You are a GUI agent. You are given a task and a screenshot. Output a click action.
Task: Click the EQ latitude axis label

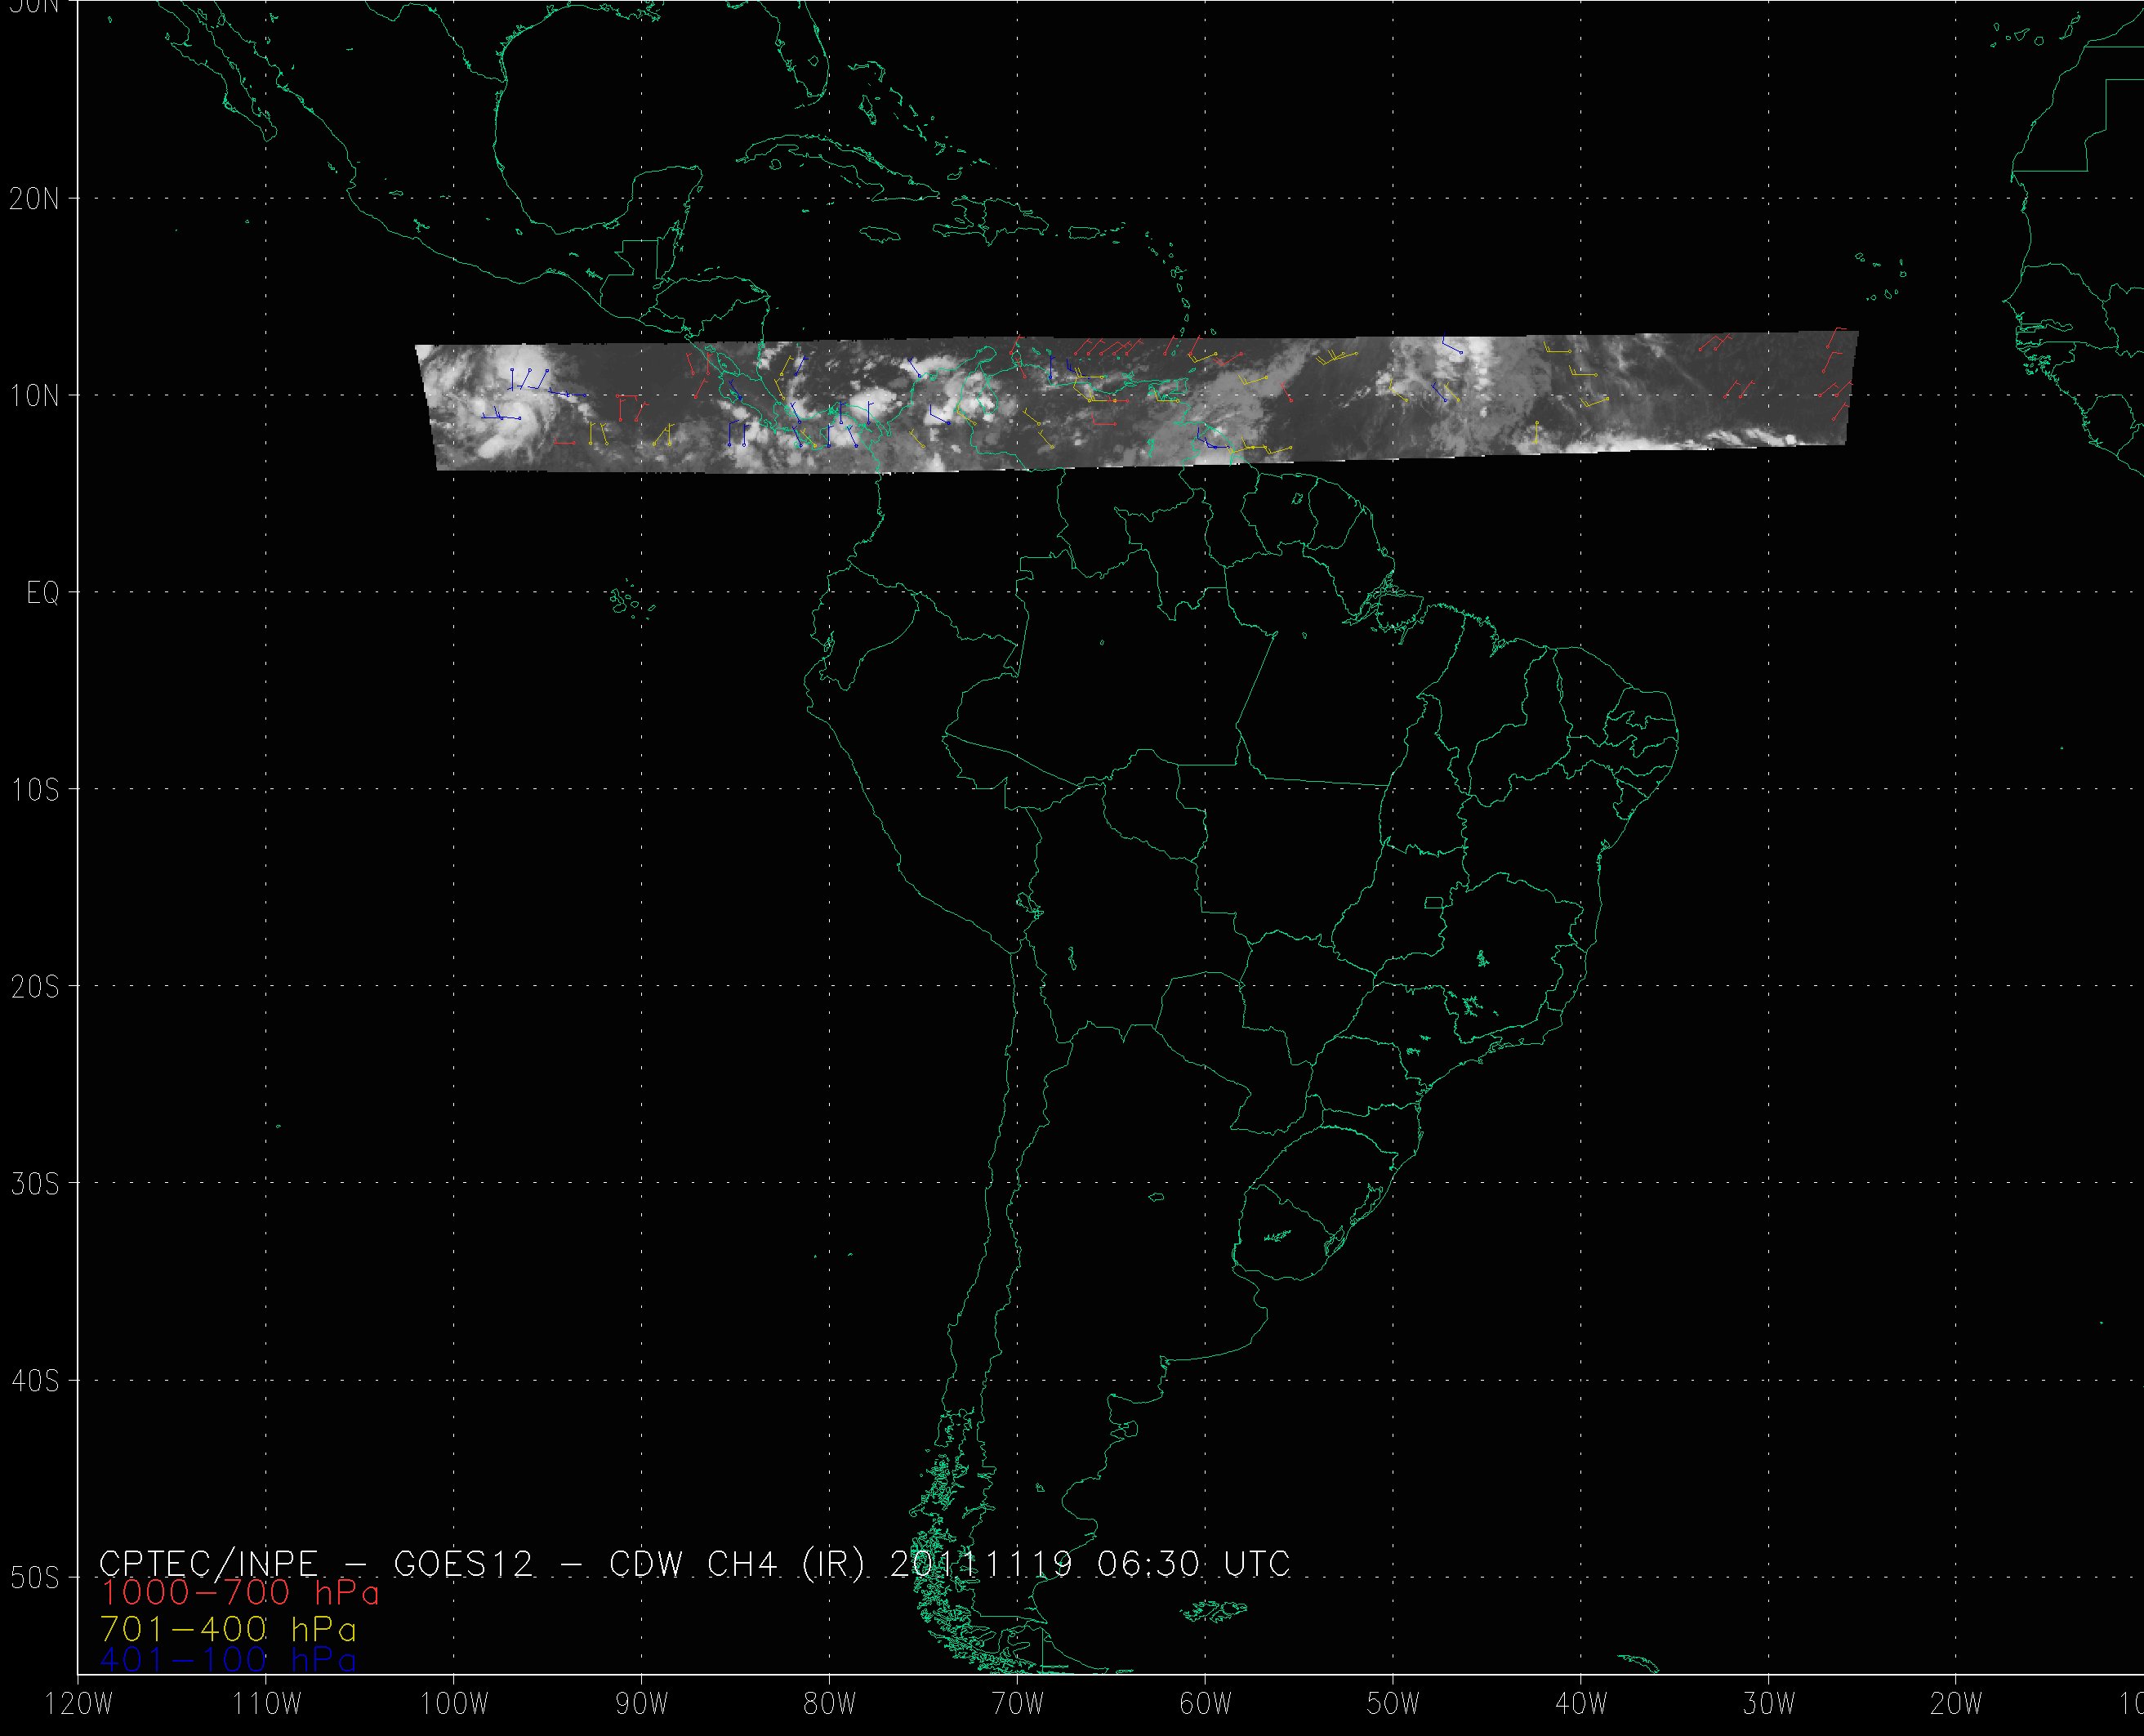pyautogui.click(x=43, y=593)
